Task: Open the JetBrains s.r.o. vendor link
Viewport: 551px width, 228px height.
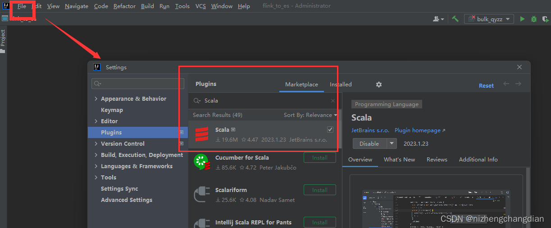Action: coord(370,130)
